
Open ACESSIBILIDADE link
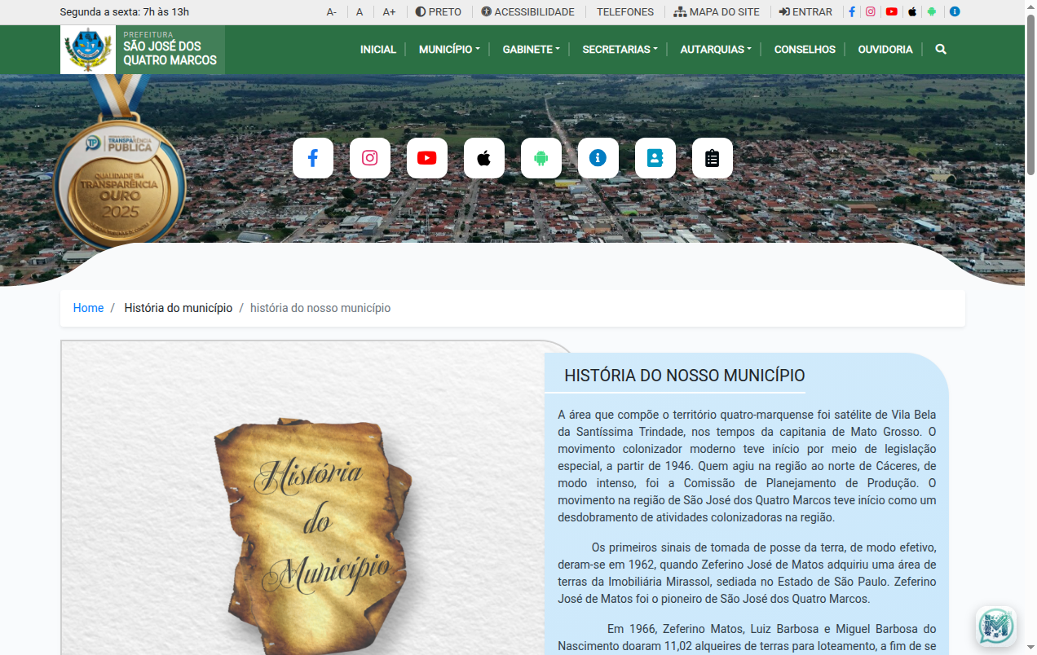527,12
